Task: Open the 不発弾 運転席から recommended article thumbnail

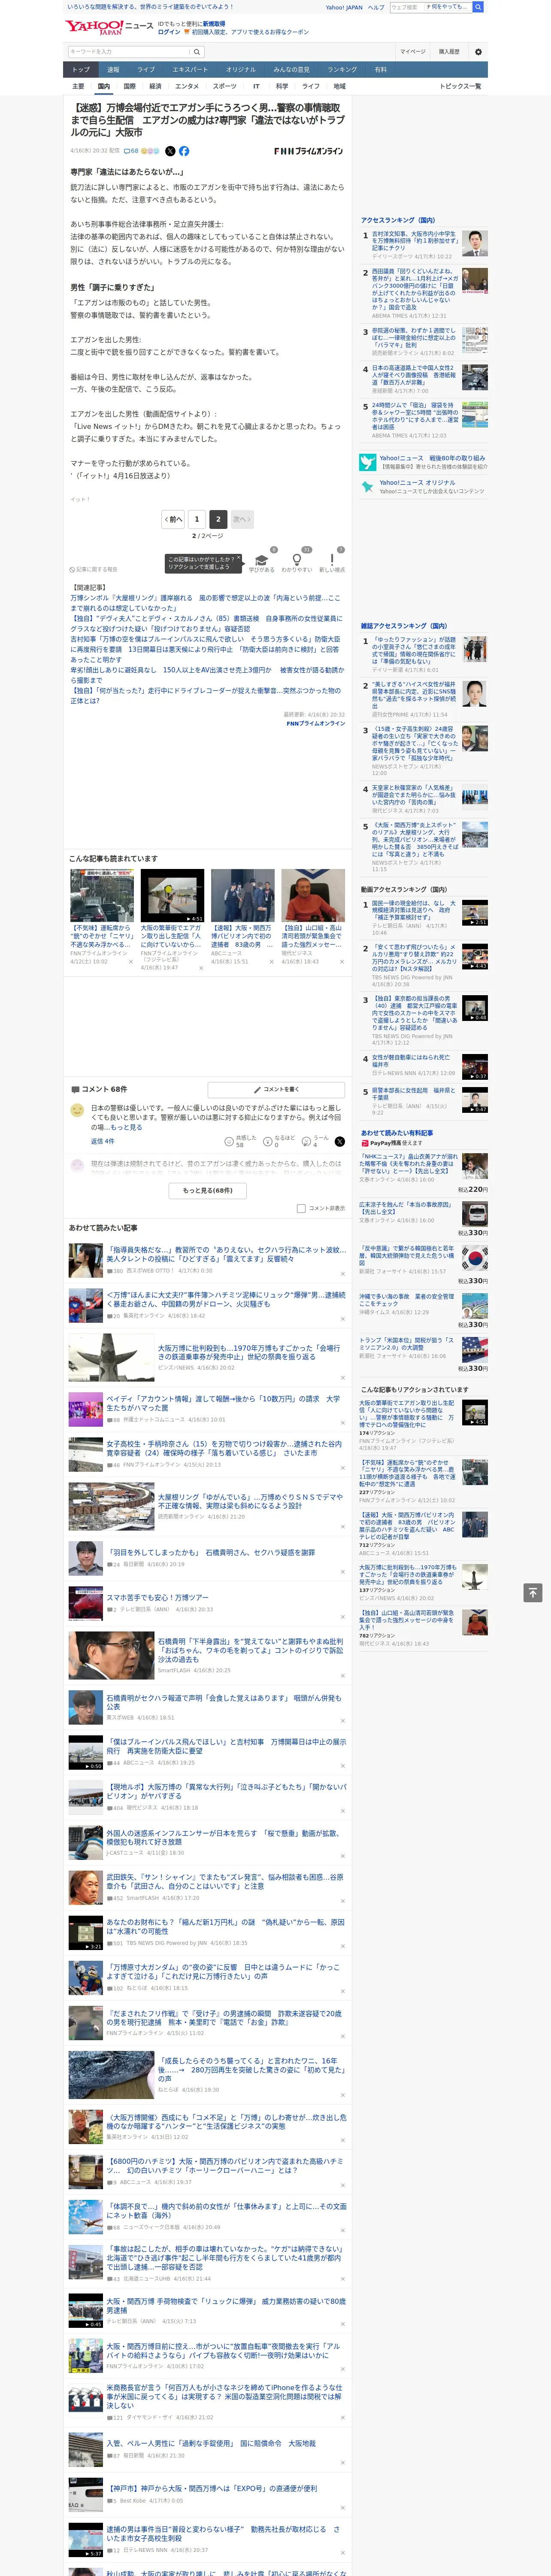Action: tap(102, 895)
